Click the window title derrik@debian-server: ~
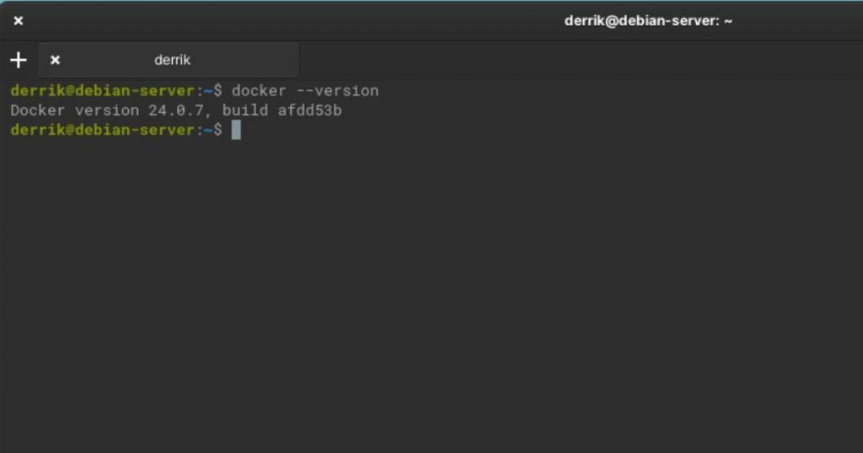The image size is (863, 453). coord(648,21)
